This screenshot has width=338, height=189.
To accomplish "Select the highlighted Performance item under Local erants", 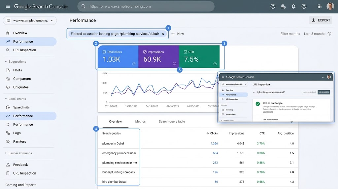I will (x=28, y=116).
